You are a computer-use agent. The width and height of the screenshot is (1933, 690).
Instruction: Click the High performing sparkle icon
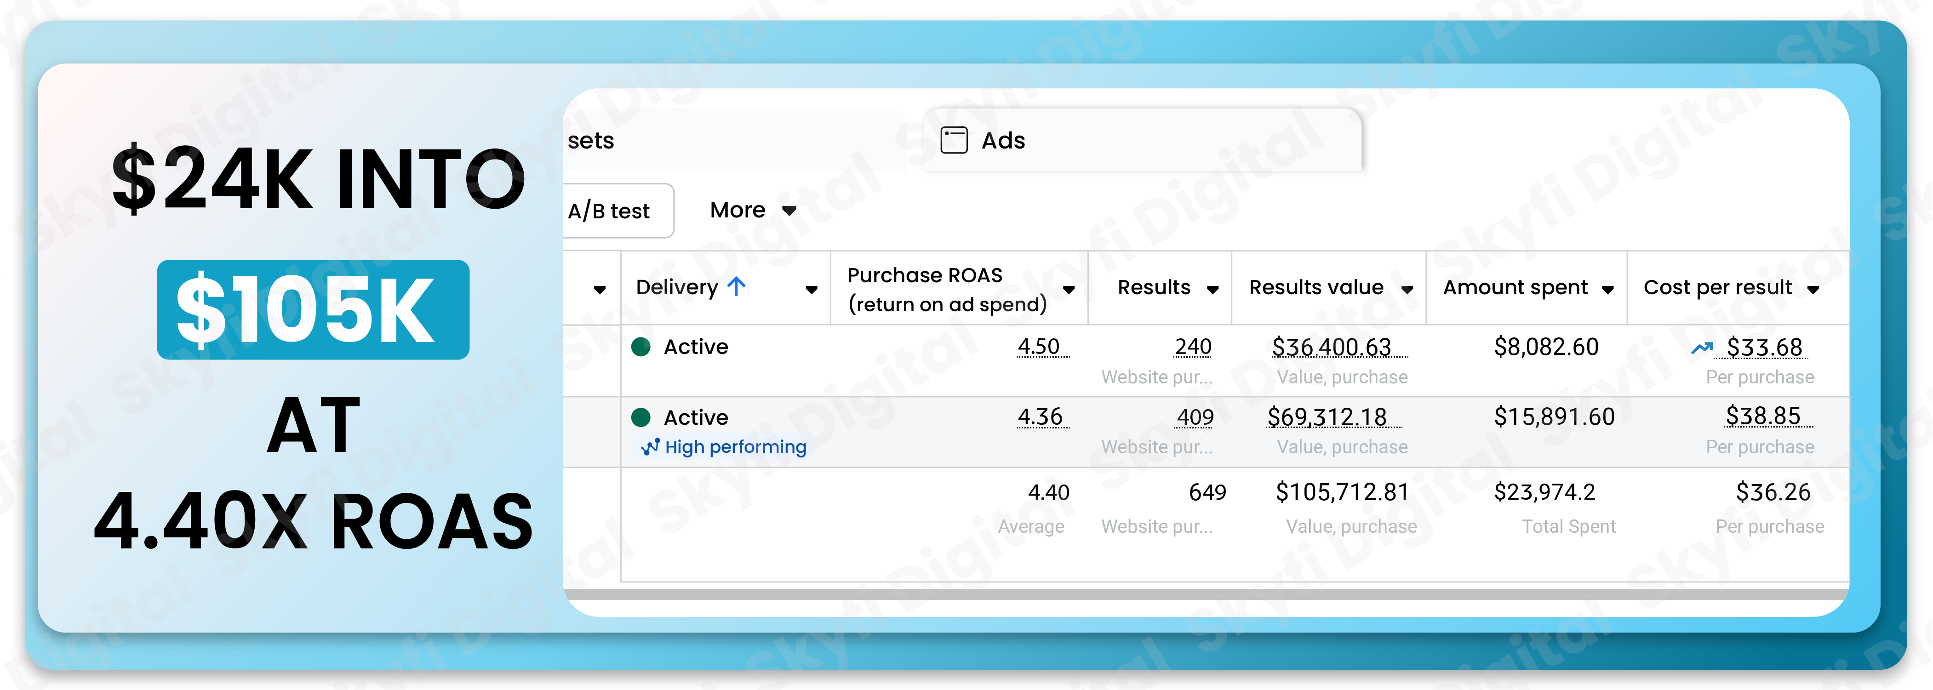pyautogui.click(x=650, y=447)
